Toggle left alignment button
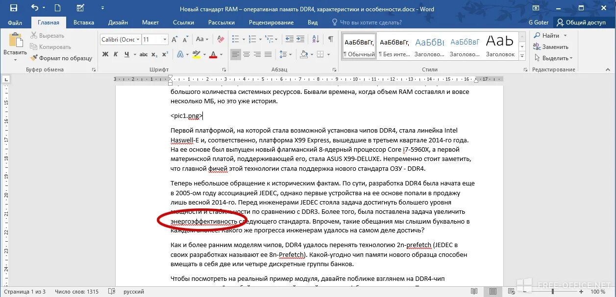 236,54
